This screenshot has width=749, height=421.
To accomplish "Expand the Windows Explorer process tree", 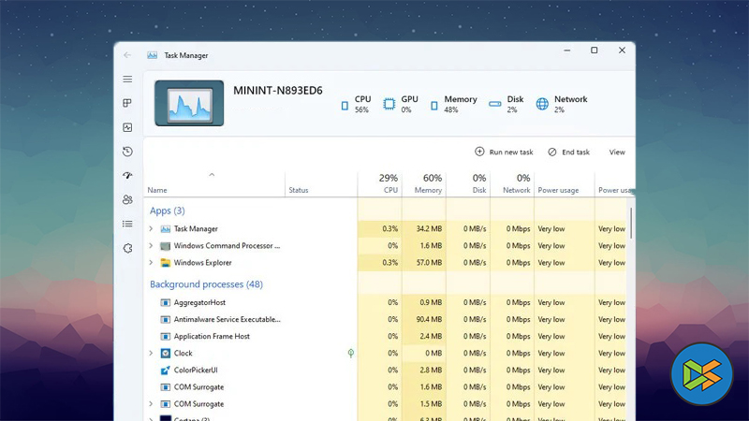I will point(151,263).
